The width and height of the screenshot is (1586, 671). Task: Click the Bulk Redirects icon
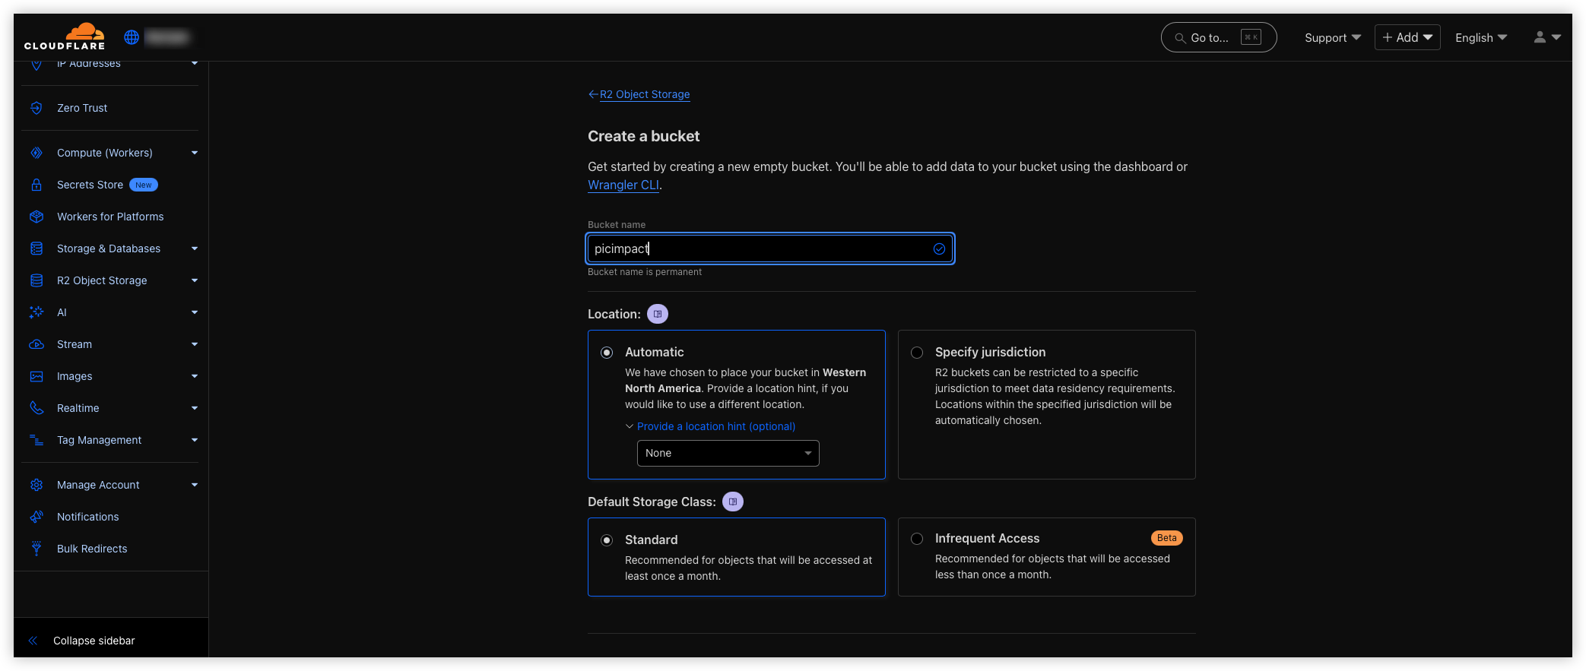pos(36,549)
